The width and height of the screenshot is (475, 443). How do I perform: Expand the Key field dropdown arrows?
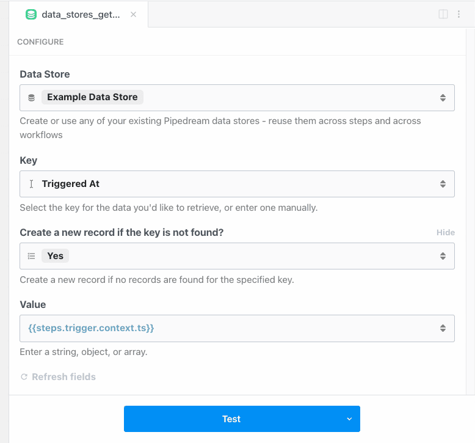click(x=443, y=184)
